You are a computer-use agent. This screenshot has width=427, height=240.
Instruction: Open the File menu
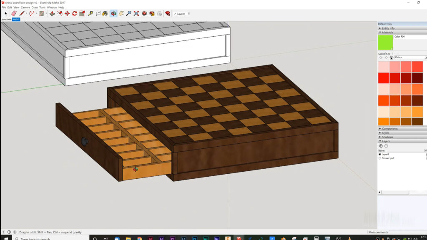point(3,7)
